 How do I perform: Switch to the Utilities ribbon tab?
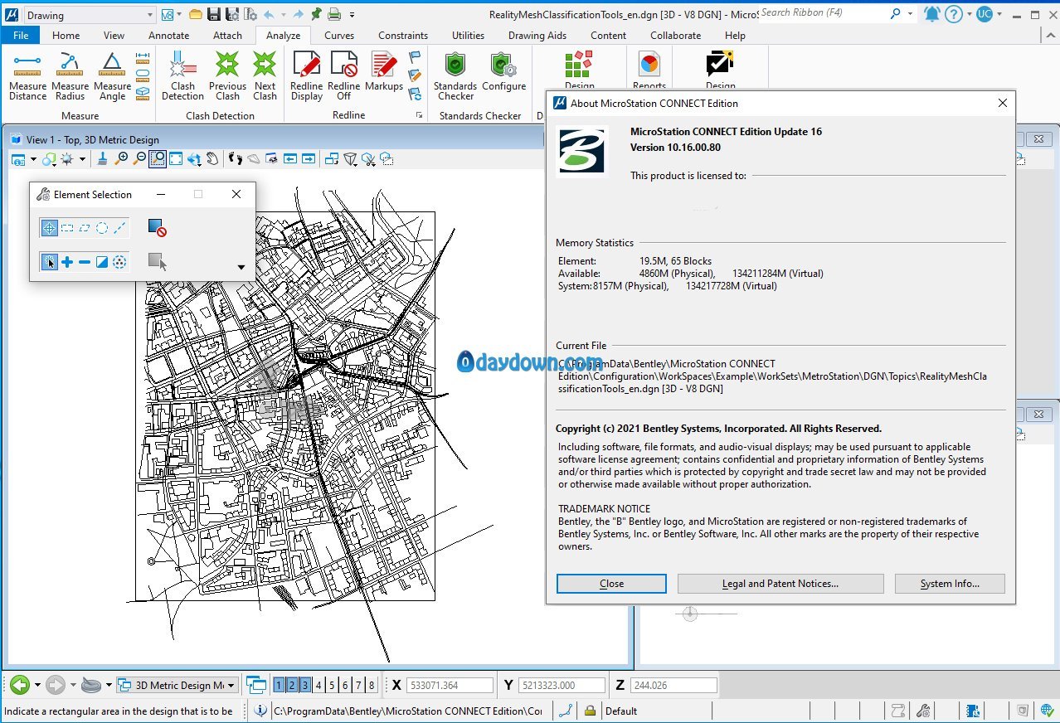point(468,36)
